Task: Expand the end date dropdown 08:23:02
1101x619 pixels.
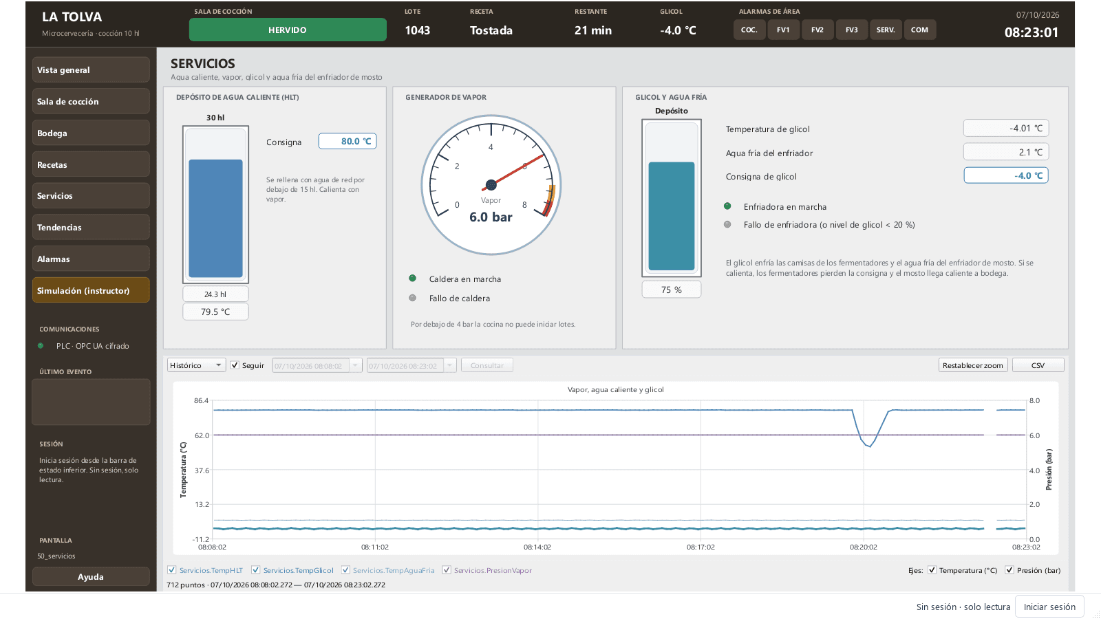Action: (x=450, y=365)
